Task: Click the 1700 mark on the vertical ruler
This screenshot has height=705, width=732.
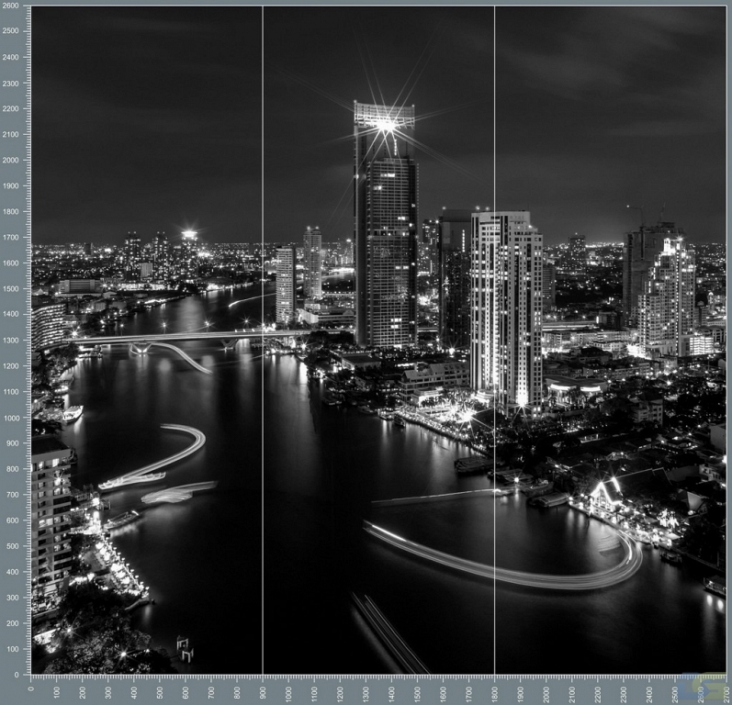Action: point(11,238)
